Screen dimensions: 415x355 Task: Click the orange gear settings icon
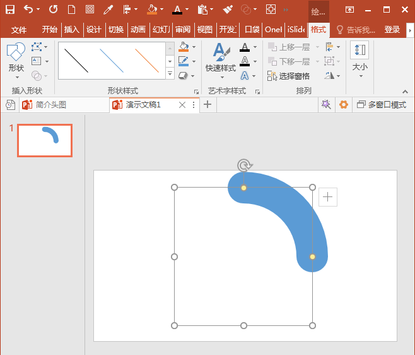344,105
